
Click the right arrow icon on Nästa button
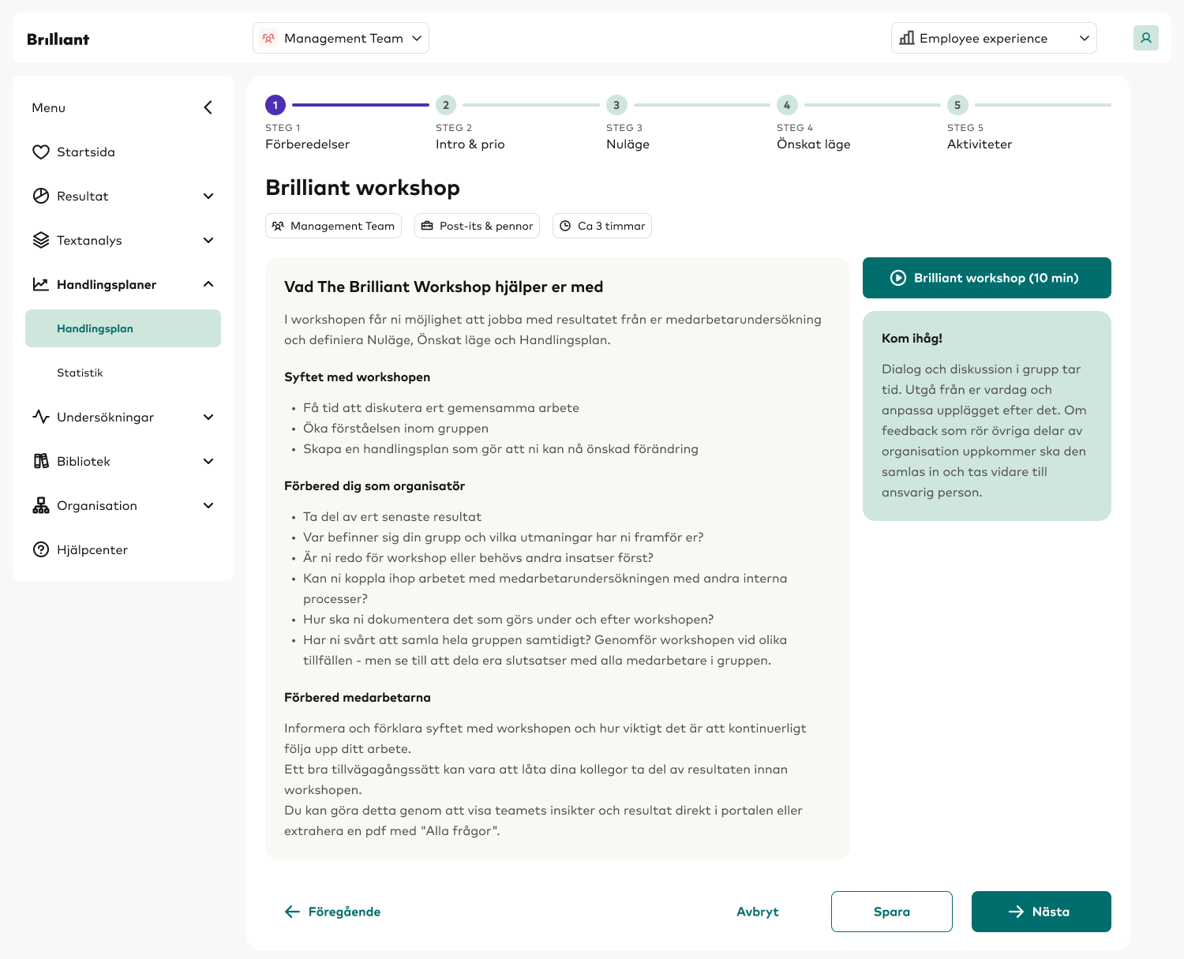[x=1017, y=912]
